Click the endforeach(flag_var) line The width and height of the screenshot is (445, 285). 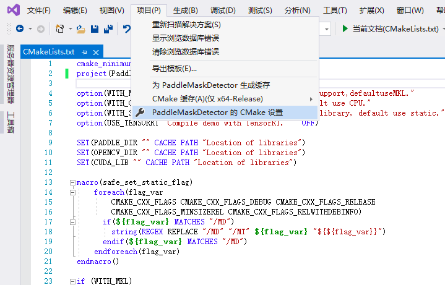pyautogui.click(x=137, y=252)
